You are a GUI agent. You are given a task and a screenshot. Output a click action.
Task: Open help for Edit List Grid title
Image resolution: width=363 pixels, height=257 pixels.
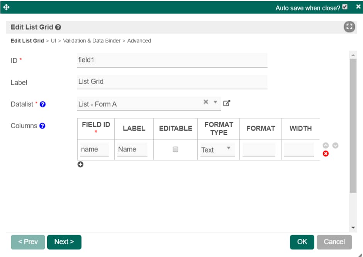click(58, 27)
